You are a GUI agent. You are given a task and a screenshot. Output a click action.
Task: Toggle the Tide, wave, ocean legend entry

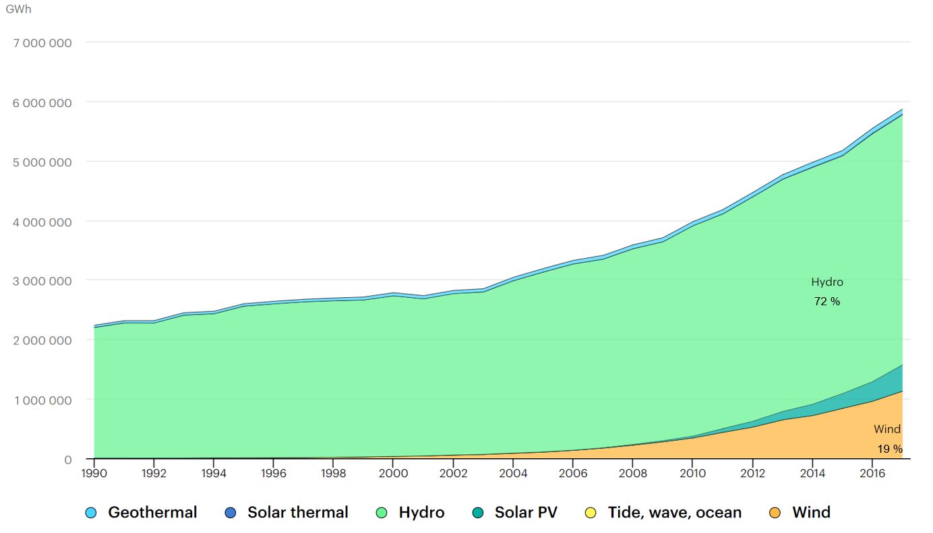pos(663,512)
